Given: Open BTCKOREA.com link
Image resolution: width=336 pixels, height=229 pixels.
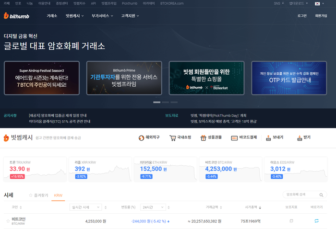Looking at the screenshot, I should [x=172, y=3].
